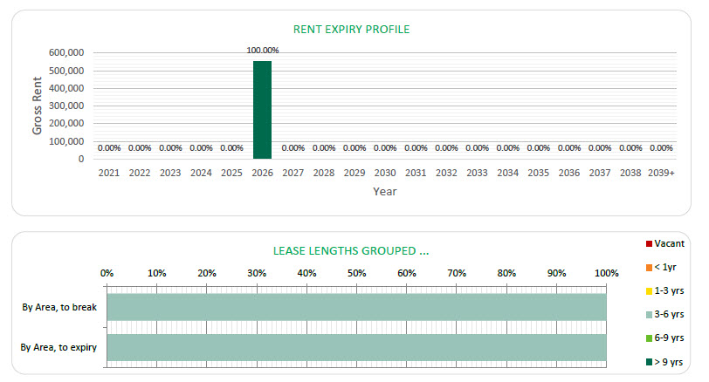Click the 'By Area, to break' category label
709x382 pixels.
tap(59, 307)
